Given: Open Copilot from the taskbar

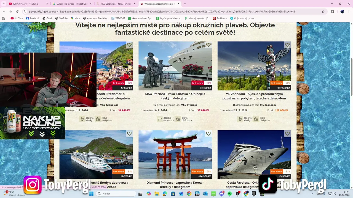Looking at the screenshot, I should pyautogui.click(x=149, y=194).
